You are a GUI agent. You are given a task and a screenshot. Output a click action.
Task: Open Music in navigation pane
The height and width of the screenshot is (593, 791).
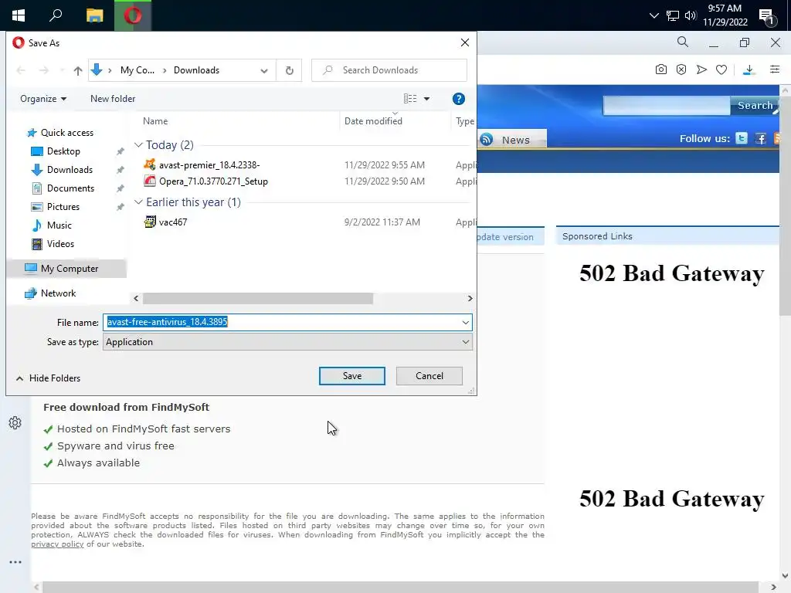click(59, 225)
